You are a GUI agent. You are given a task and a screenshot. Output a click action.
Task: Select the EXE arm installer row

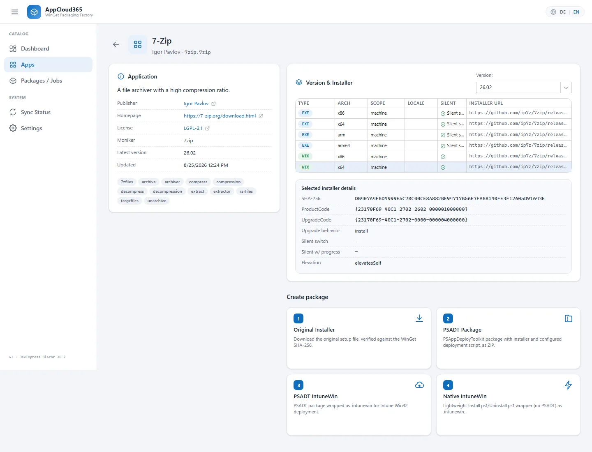[x=433, y=135]
